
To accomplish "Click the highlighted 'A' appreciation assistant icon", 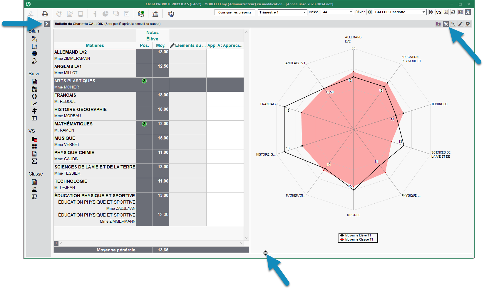I will (468, 12).
